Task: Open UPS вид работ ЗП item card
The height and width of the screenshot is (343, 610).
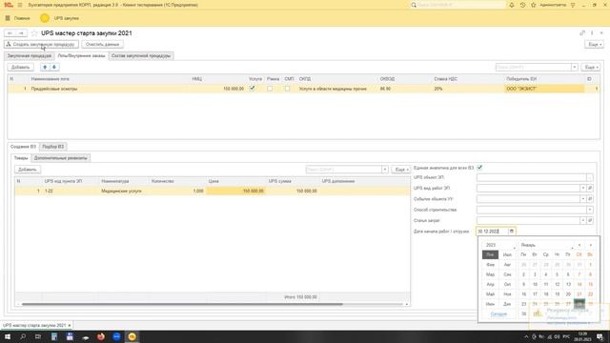Action: tap(590, 188)
